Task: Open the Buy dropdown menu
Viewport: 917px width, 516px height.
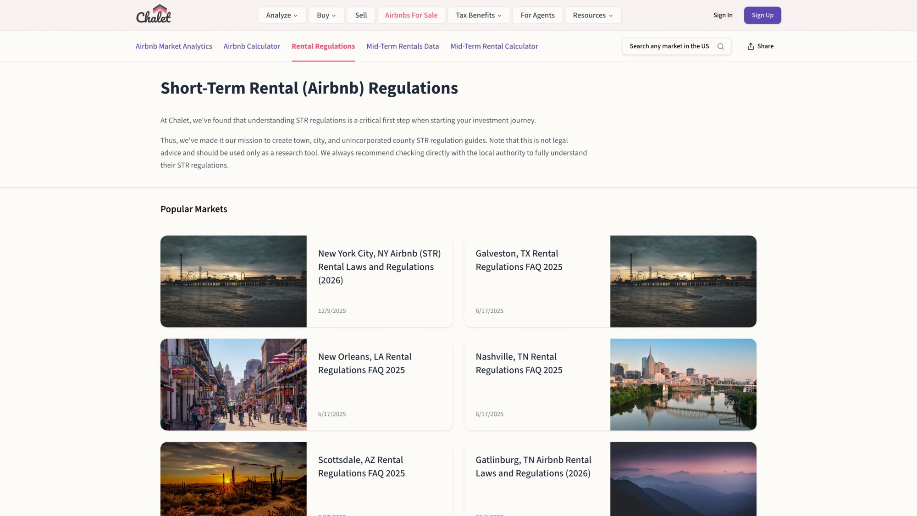Action: point(326,15)
